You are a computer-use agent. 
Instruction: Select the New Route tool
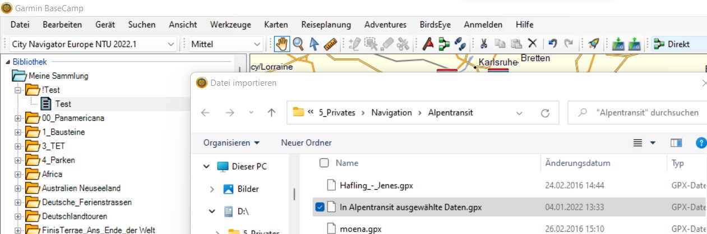click(444, 44)
